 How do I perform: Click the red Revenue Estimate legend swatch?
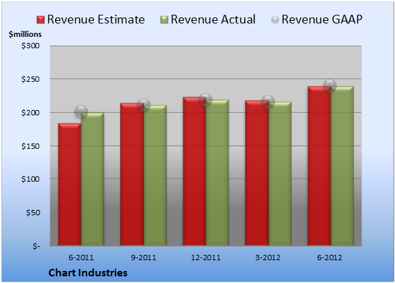click(40, 20)
